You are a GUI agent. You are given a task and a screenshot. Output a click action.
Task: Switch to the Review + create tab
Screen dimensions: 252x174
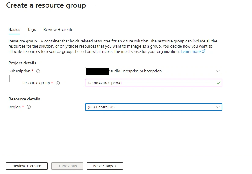(x=58, y=30)
